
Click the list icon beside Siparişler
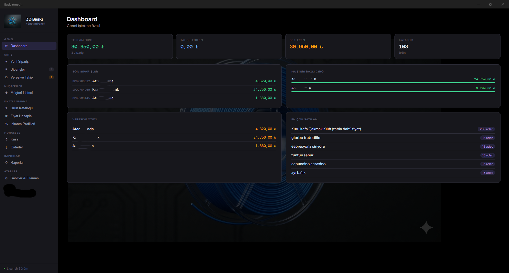[x=6, y=69]
